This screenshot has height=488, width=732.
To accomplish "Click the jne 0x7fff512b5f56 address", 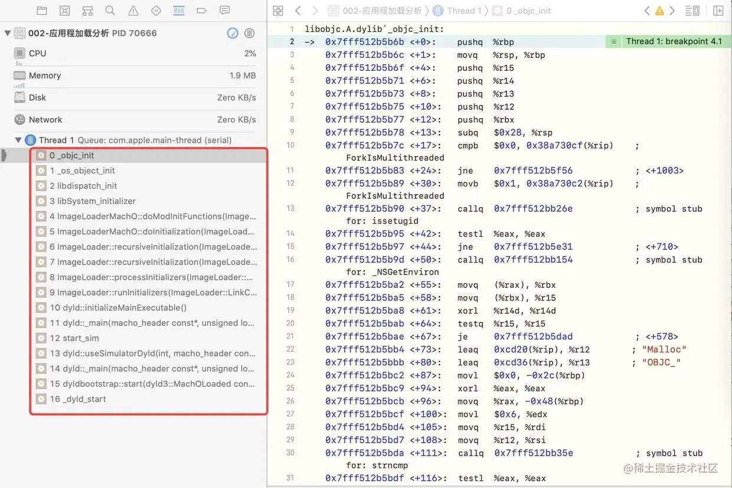I will pyautogui.click(x=533, y=171).
